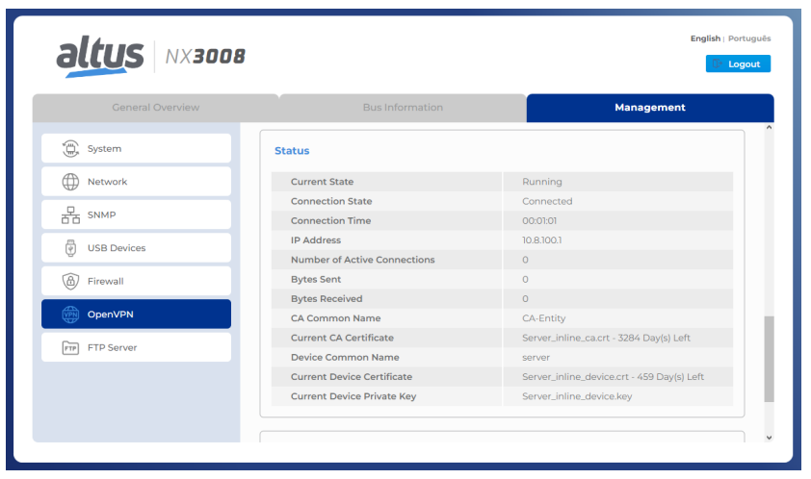Screen dimensions: 811x479
Task: Click the System gear icon in sidebar
Action: point(70,149)
